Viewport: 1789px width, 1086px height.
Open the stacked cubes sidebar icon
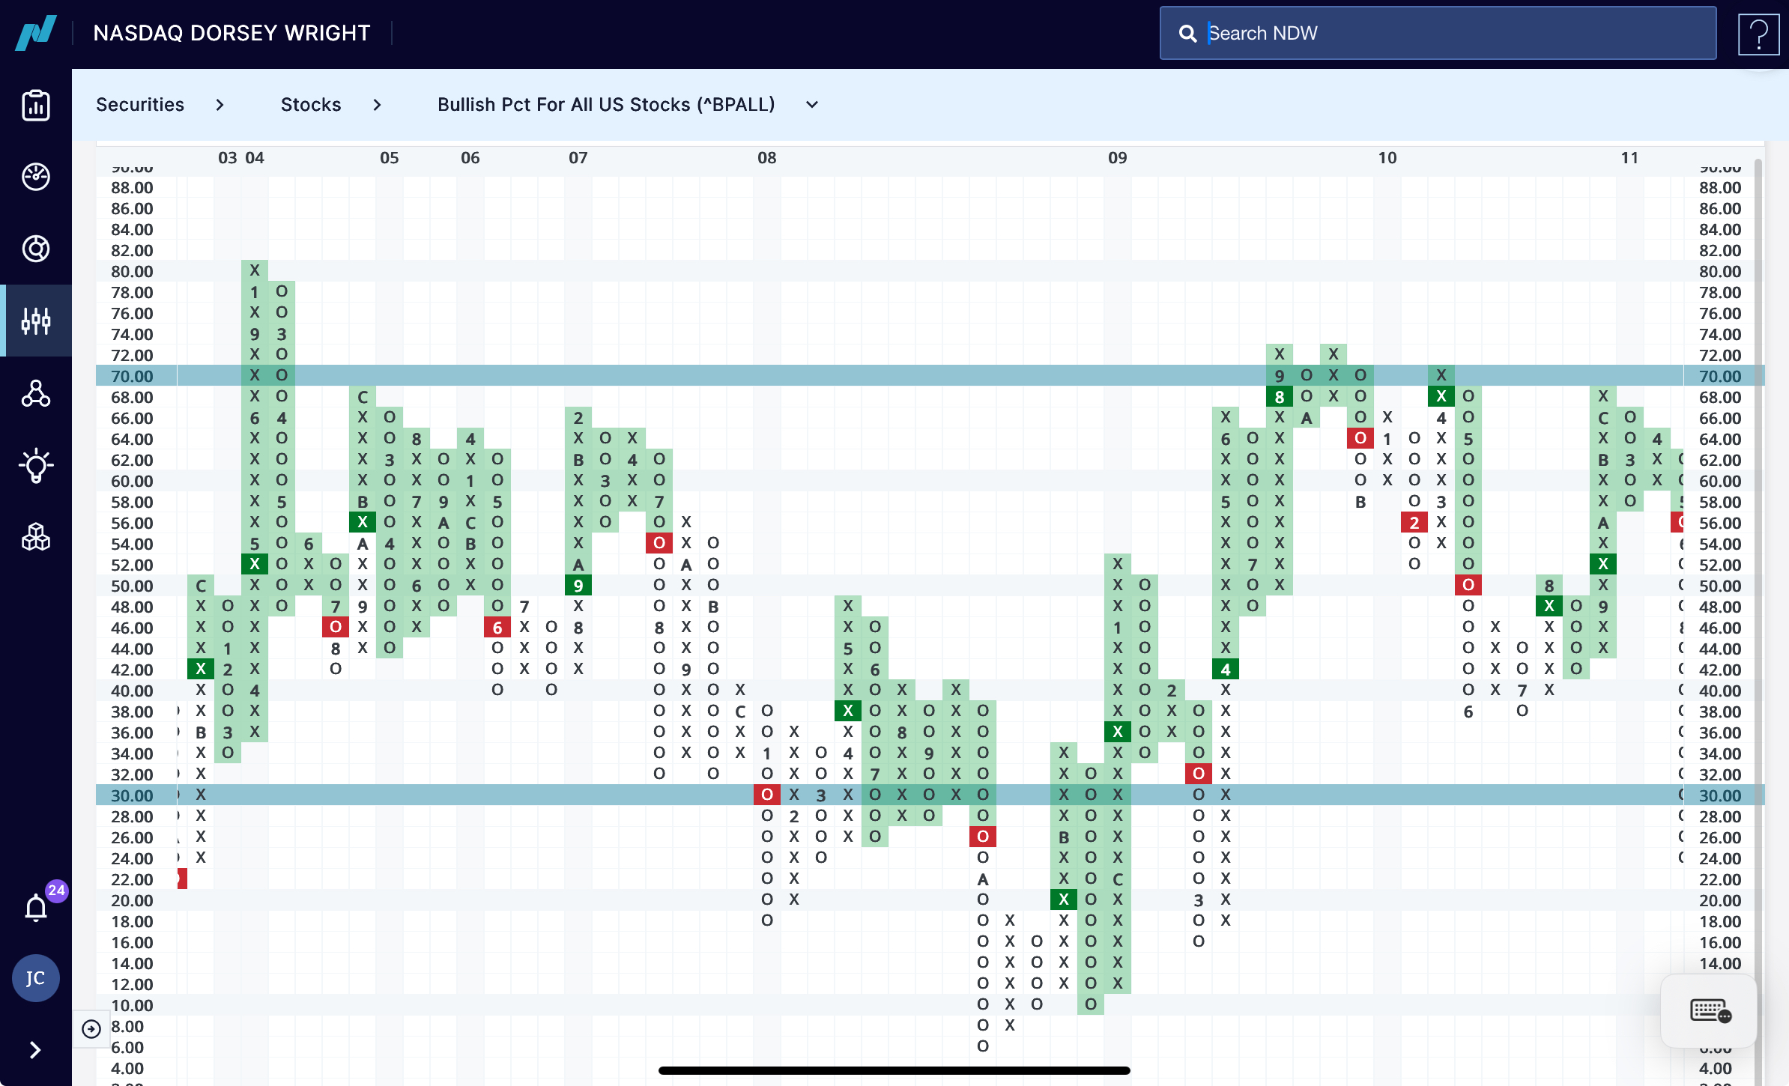[36, 537]
